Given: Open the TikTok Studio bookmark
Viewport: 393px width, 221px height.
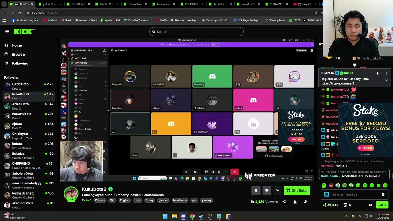Looking at the screenshot, I should [313, 21].
